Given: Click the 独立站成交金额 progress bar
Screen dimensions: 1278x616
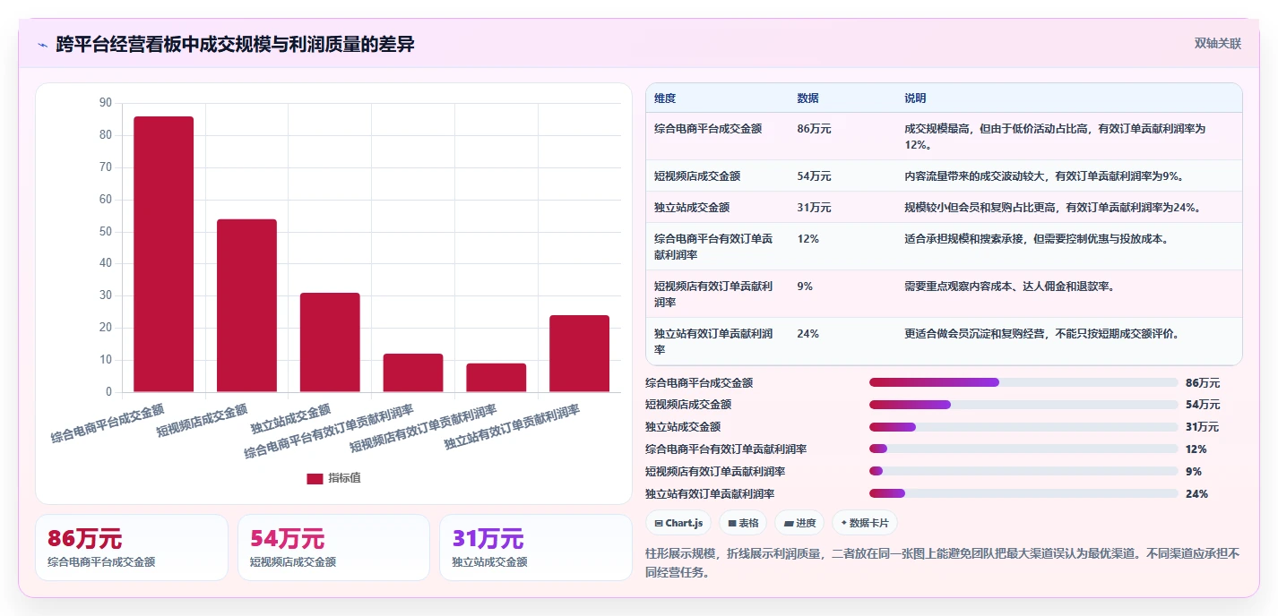Looking at the screenshot, I should 1023,427.
